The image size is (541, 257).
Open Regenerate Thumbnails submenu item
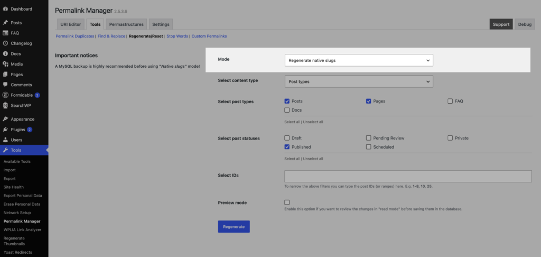point(14,241)
